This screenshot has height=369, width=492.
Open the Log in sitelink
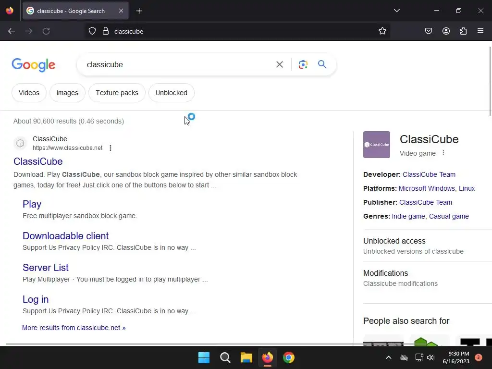click(x=36, y=299)
